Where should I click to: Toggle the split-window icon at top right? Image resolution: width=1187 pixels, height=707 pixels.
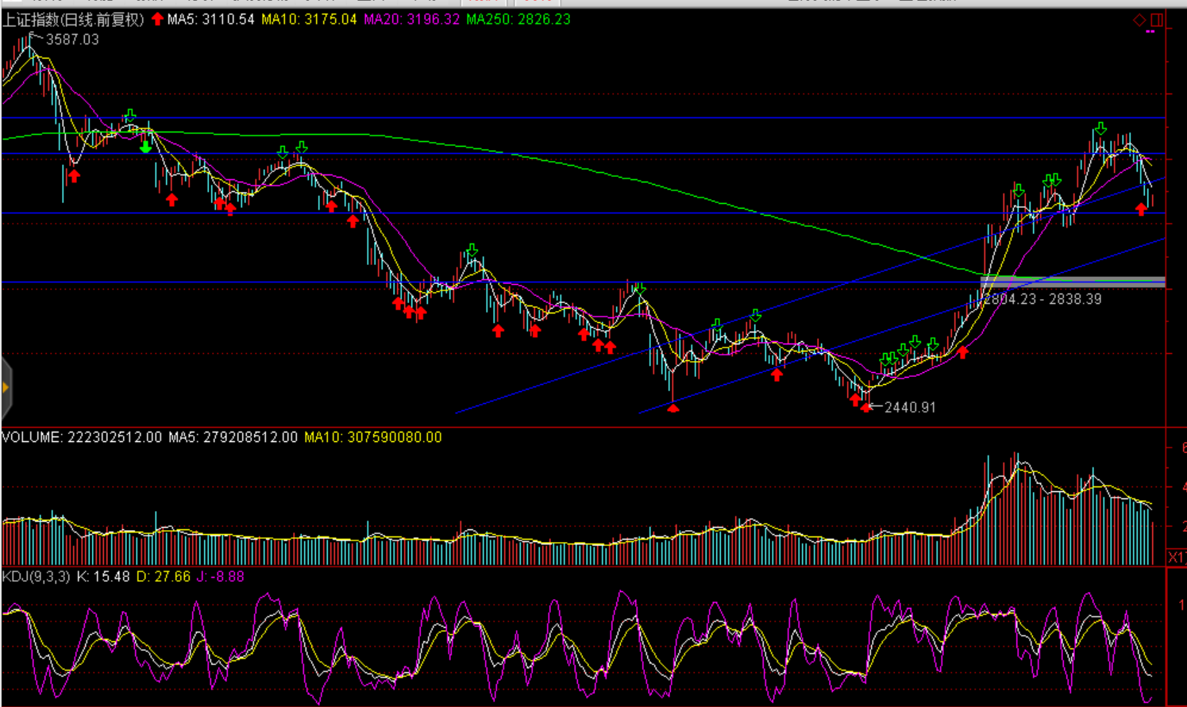click(1156, 20)
